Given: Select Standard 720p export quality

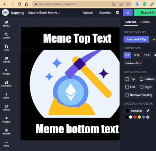Looking at the screenshot, I should point(136,39).
